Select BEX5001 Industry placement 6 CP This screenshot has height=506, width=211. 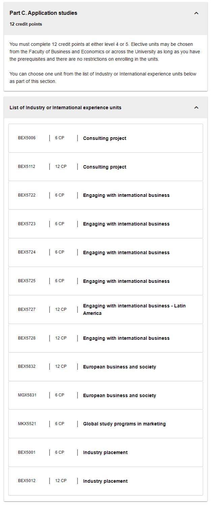[x=105, y=452]
